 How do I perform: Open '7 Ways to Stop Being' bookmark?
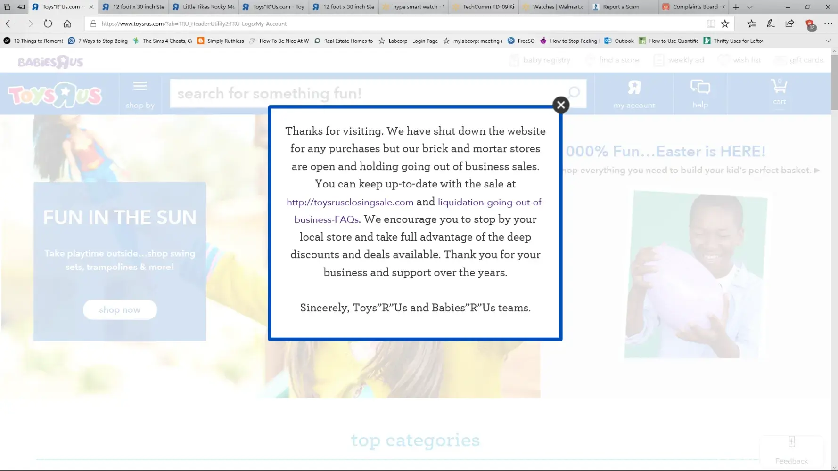[98, 41]
